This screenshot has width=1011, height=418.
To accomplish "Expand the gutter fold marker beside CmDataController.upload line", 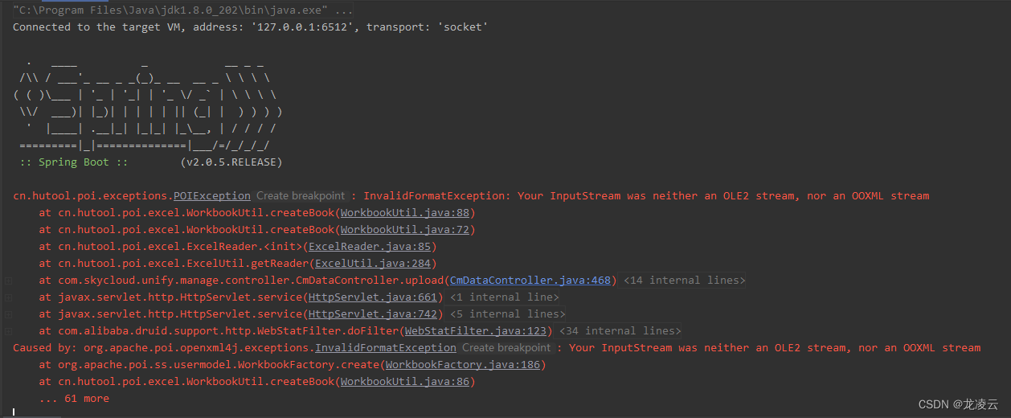I will pyautogui.click(x=8, y=281).
